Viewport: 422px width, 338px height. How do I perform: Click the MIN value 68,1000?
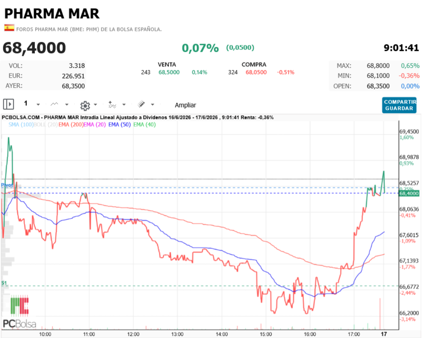coord(378,76)
